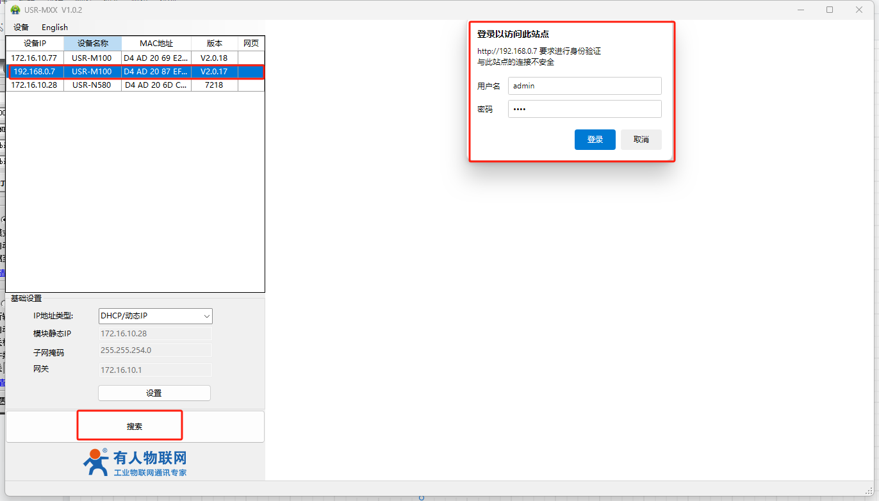Click the MAC地址 column header

tap(156, 44)
